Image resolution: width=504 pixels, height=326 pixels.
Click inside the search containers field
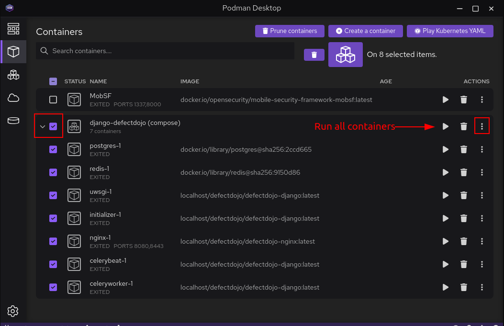click(x=165, y=50)
